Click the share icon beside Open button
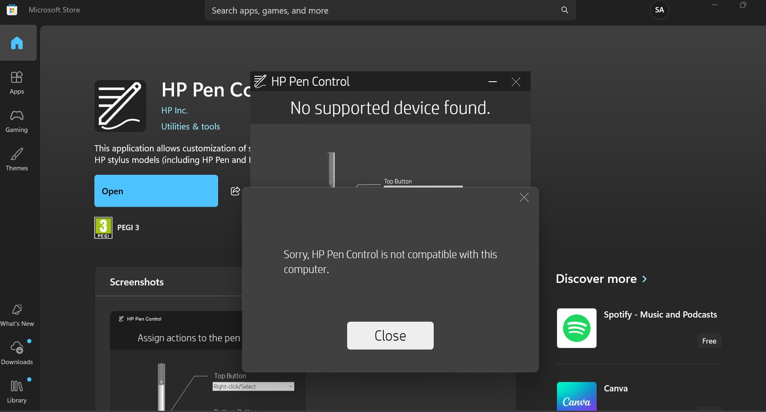The image size is (766, 412). coord(235,191)
